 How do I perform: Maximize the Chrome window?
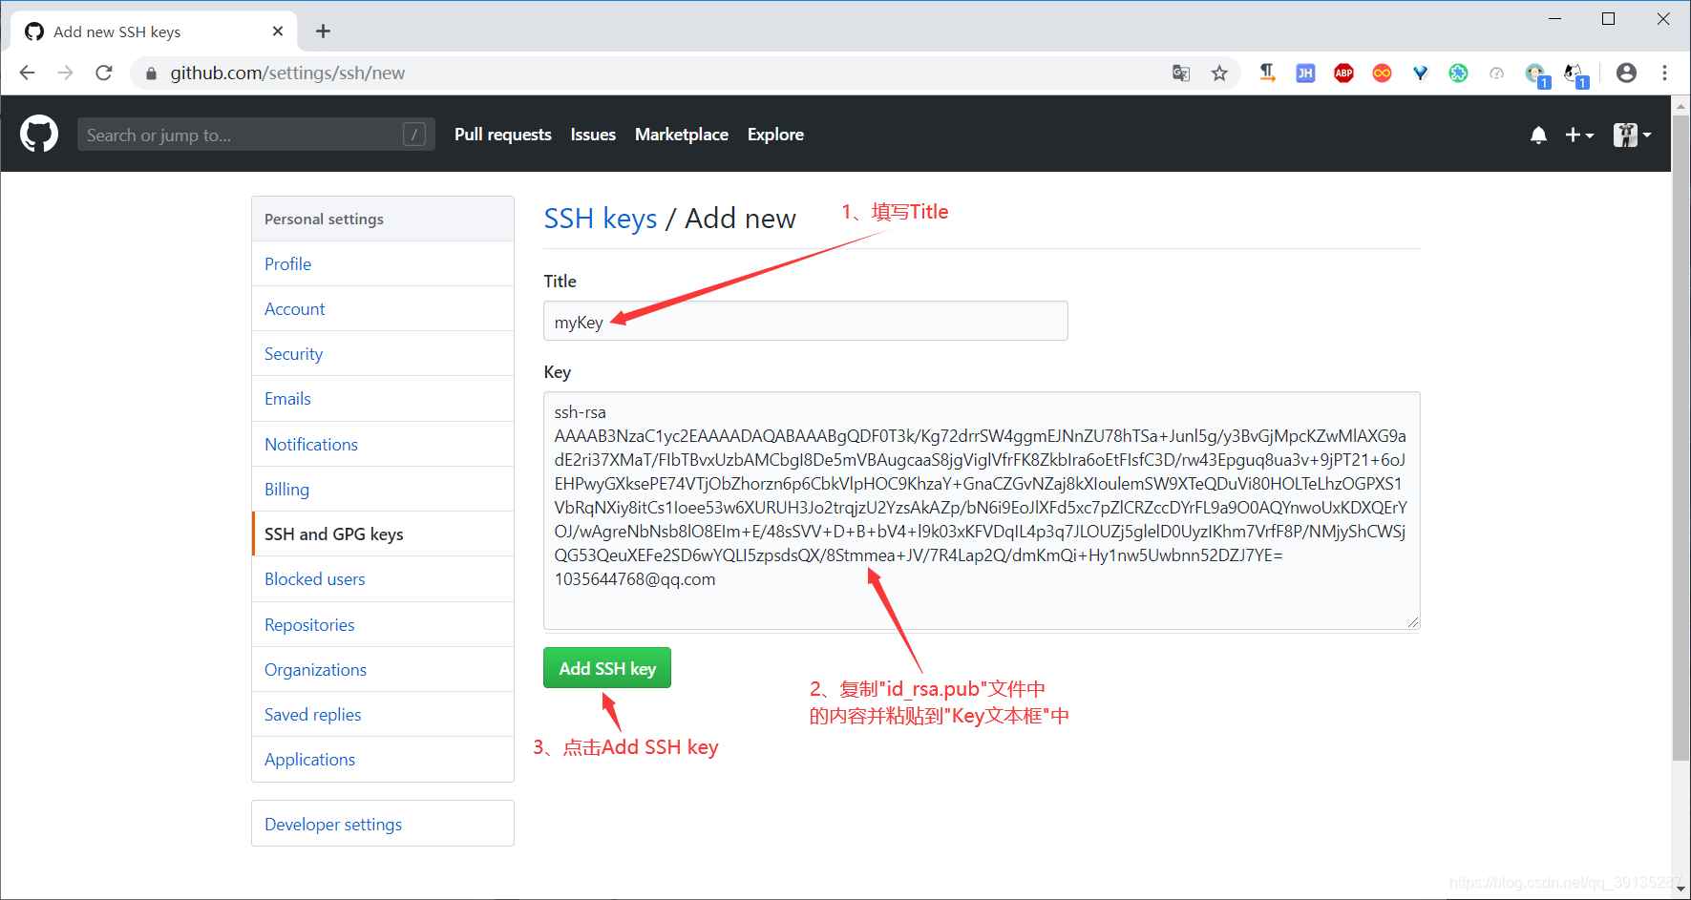(x=1609, y=19)
